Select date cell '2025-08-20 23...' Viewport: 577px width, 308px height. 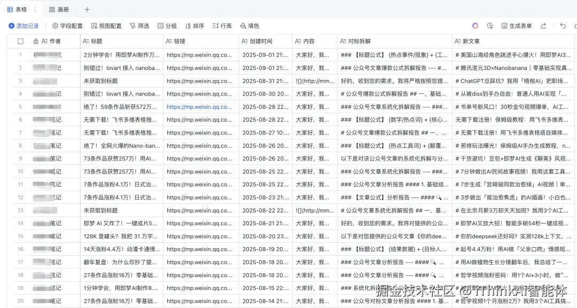(x=266, y=236)
